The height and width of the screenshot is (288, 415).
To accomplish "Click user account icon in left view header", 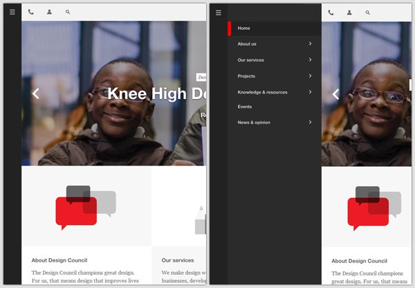I will tap(49, 12).
